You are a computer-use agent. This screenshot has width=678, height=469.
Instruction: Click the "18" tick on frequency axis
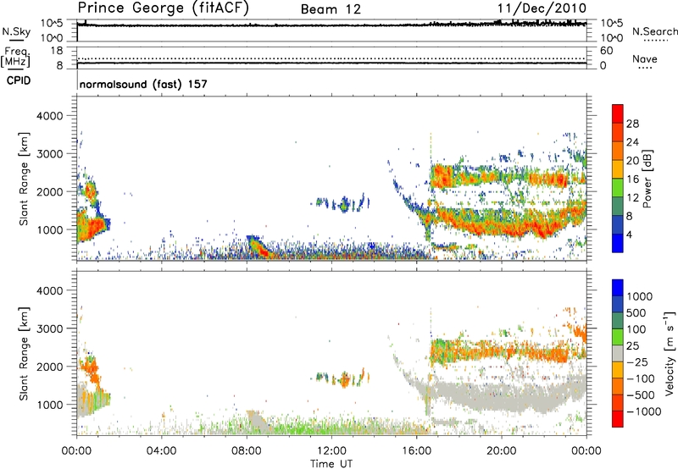[57, 51]
